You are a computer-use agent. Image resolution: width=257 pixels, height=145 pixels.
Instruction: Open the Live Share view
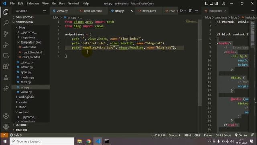point(6,88)
